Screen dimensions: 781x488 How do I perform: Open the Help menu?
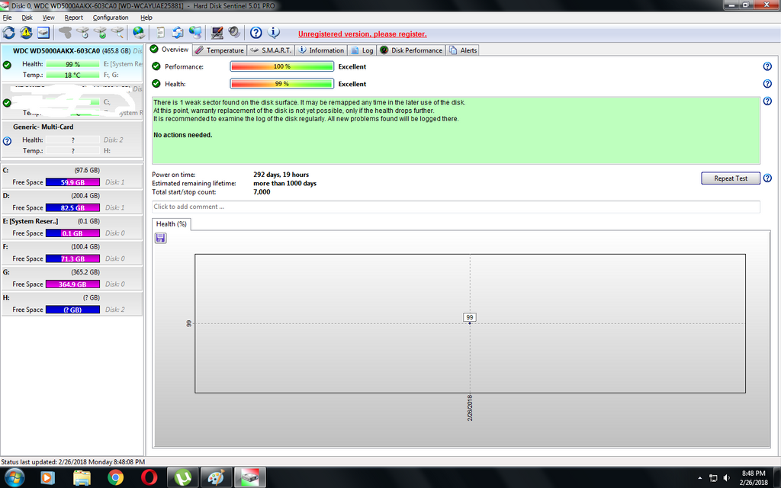(146, 18)
